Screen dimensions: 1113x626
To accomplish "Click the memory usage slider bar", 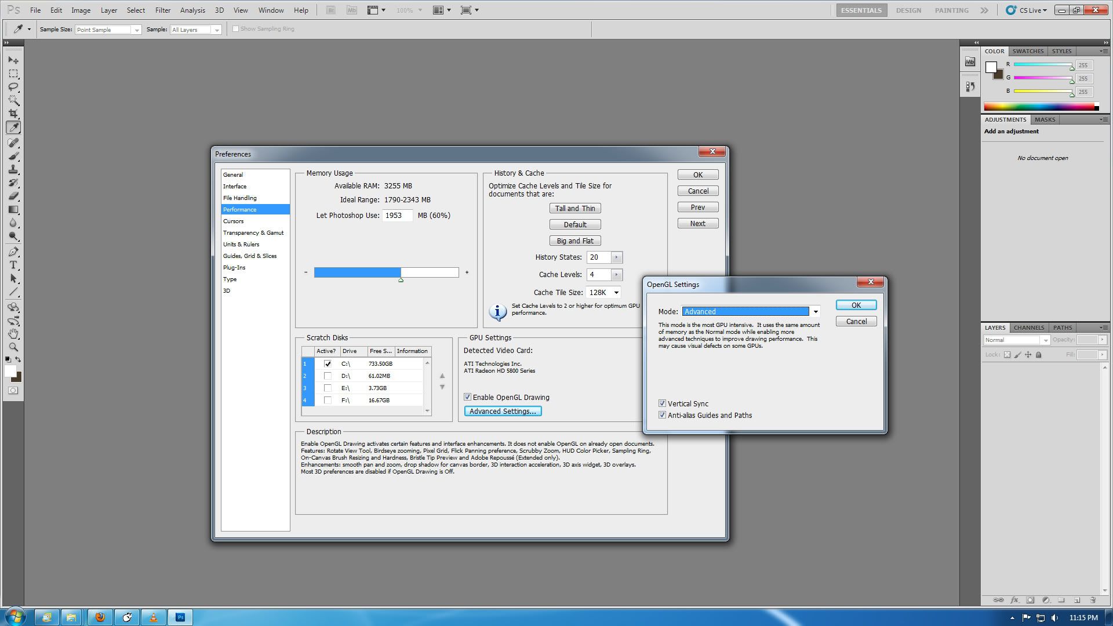I will click(x=386, y=272).
